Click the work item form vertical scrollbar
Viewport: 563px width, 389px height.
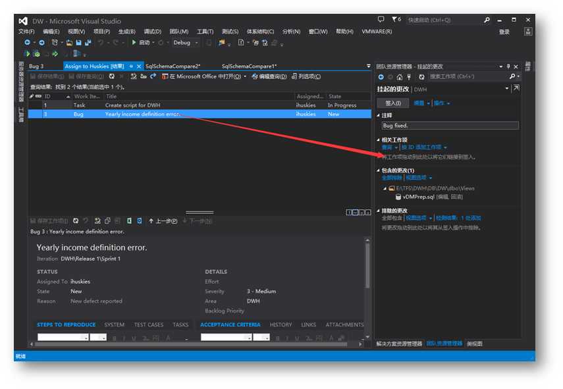click(x=367, y=265)
